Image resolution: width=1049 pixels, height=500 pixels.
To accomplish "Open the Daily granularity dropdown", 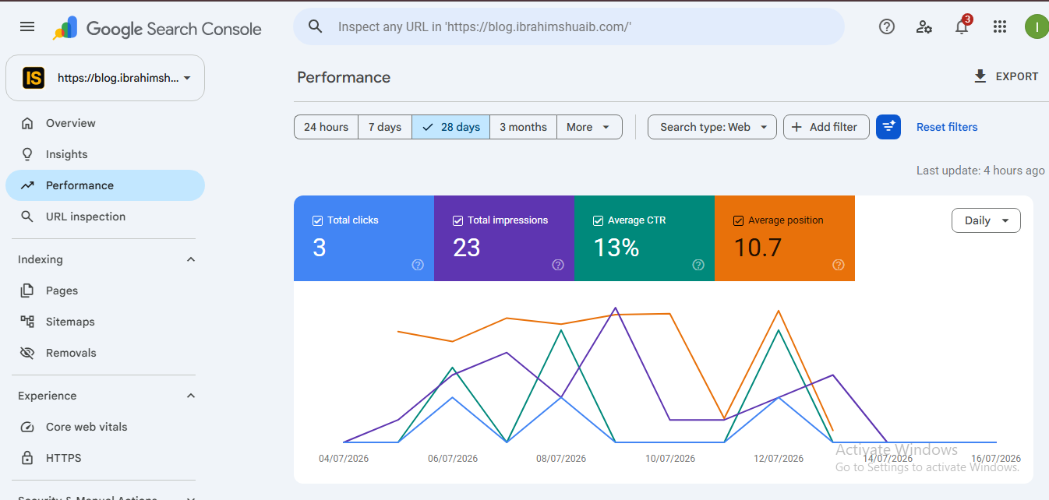I will click(986, 220).
